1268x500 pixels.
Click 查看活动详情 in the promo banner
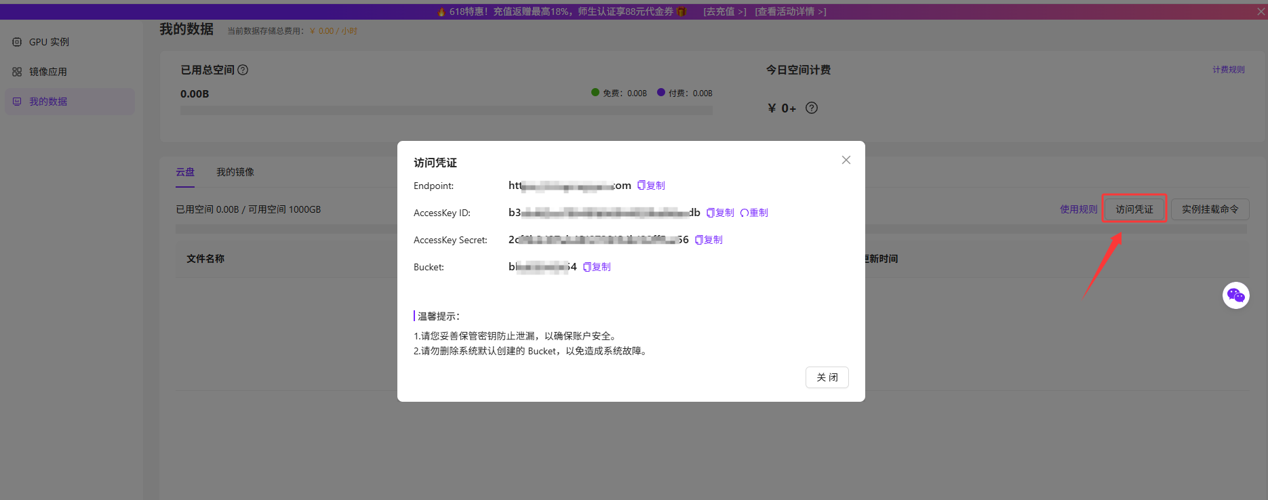pos(791,12)
